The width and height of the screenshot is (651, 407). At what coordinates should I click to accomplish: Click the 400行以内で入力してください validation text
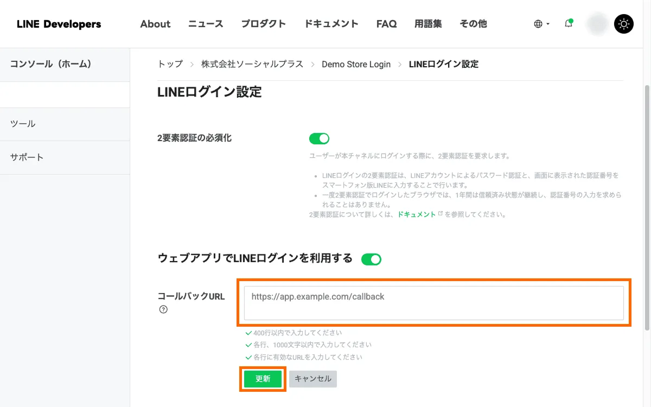click(297, 333)
